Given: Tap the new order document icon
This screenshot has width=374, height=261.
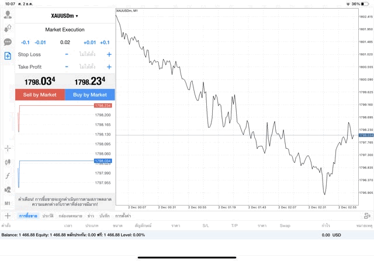Looking at the screenshot, I should [x=8, y=56].
